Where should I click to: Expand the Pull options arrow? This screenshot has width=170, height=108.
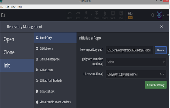click(91, 15)
